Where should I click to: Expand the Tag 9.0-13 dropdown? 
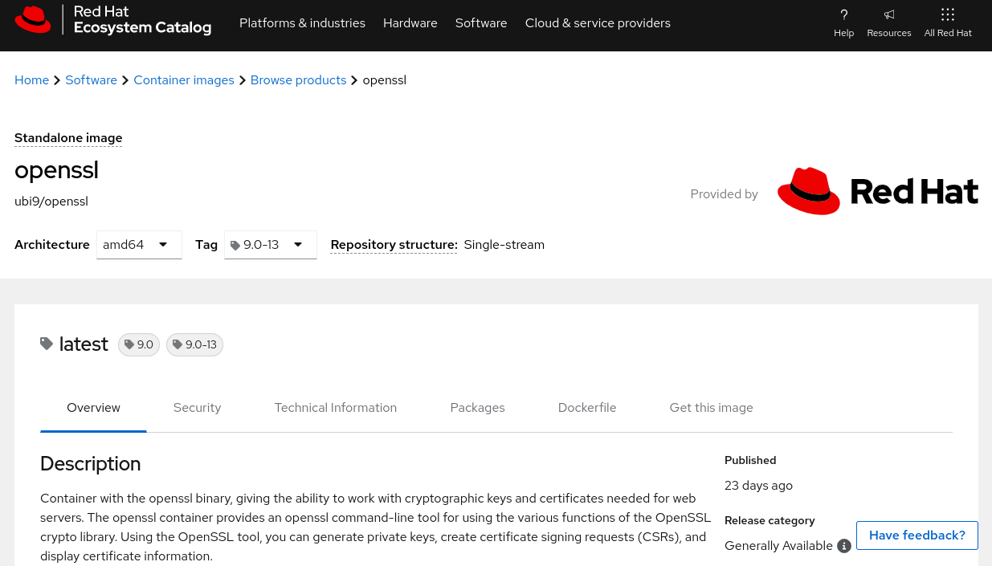(x=270, y=245)
